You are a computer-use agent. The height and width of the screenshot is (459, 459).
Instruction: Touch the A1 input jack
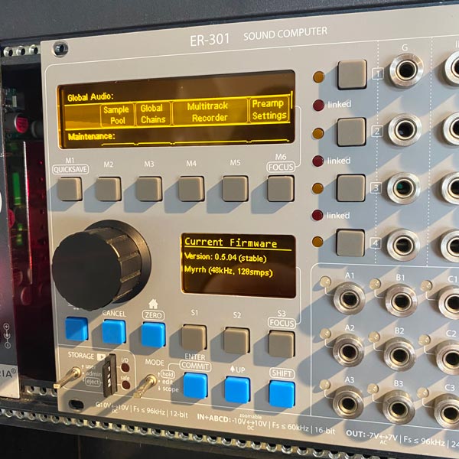350,298
